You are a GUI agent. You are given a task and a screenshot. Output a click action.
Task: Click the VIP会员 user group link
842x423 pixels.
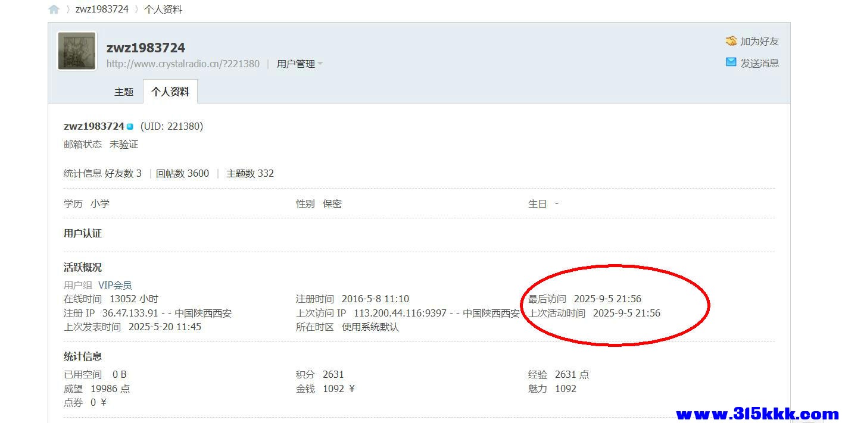115,285
